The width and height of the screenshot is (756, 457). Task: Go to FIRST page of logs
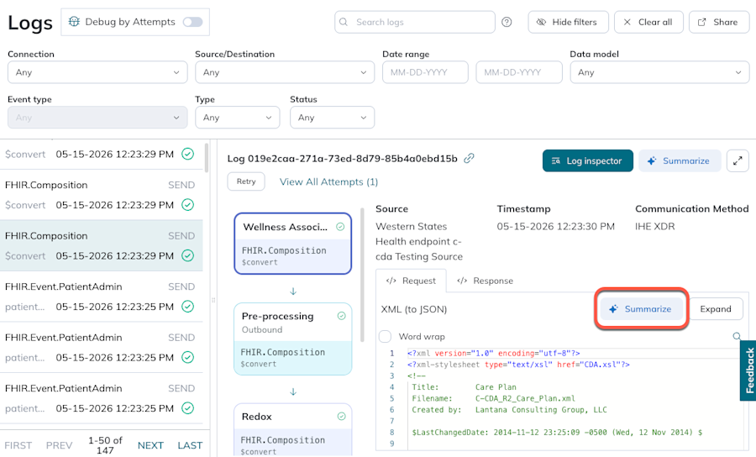pos(18,445)
